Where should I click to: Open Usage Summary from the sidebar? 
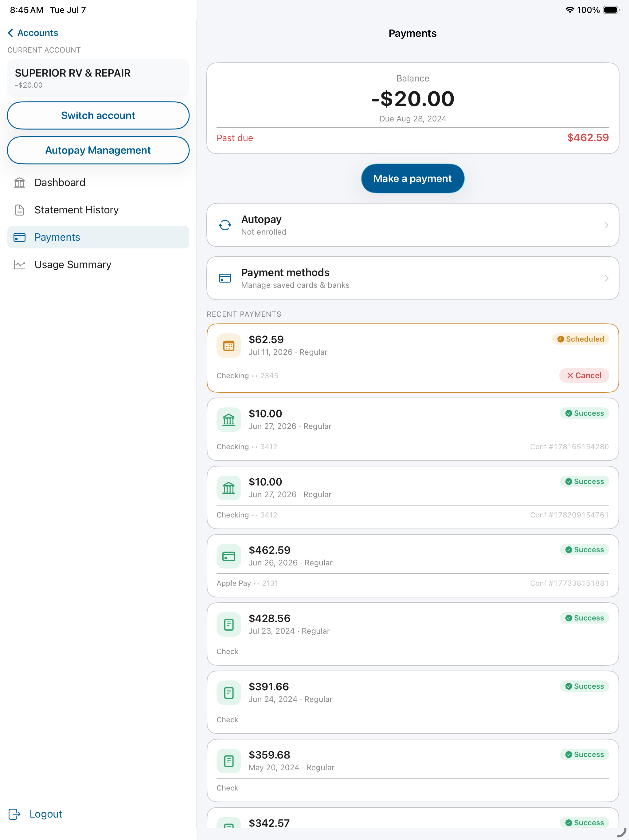98,265
